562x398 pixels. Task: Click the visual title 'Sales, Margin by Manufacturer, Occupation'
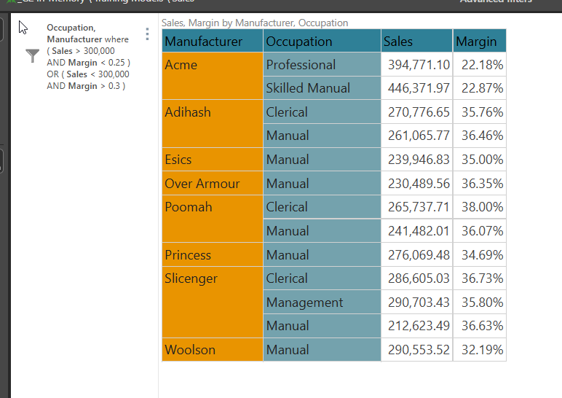click(255, 23)
